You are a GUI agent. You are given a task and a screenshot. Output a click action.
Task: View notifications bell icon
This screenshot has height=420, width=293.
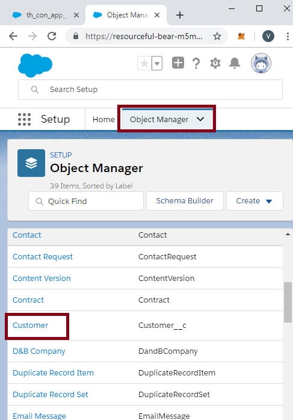235,63
